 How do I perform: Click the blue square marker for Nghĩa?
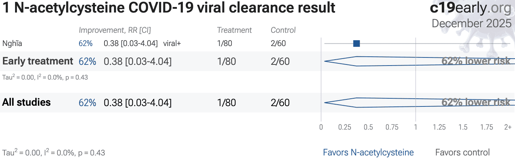pyautogui.click(x=356, y=44)
